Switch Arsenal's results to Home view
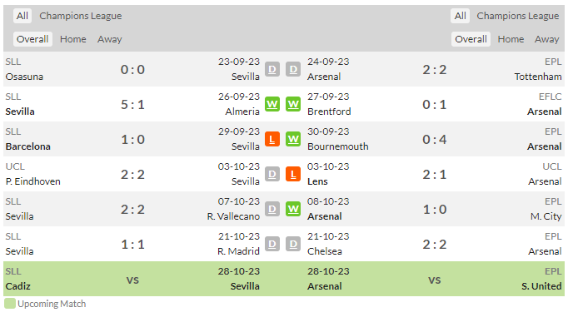568x332 pixels. [x=511, y=39]
